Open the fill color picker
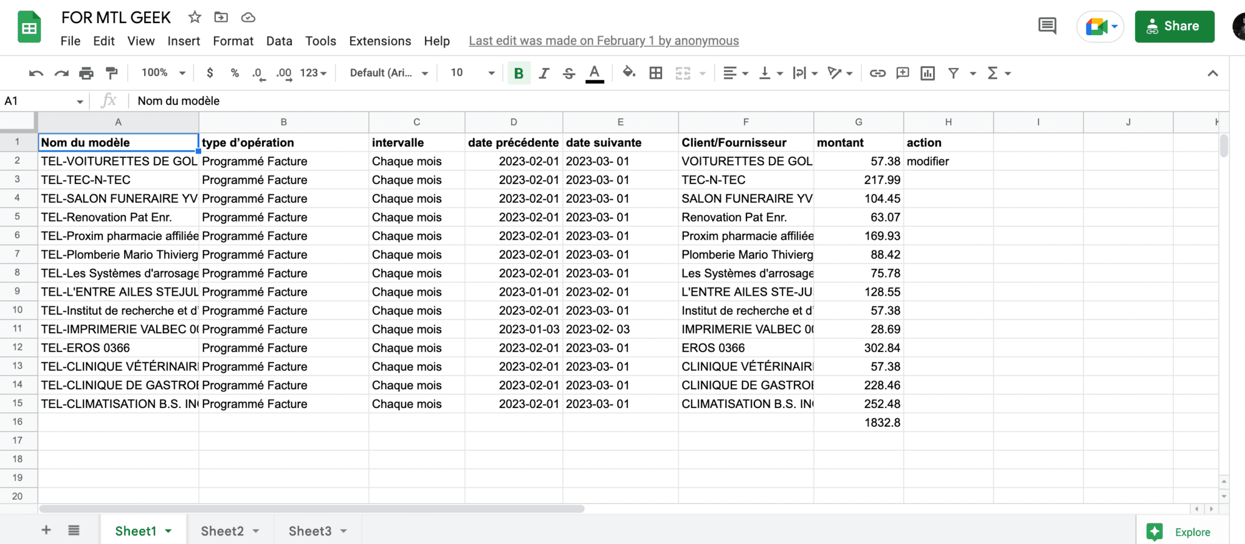 pyautogui.click(x=629, y=73)
